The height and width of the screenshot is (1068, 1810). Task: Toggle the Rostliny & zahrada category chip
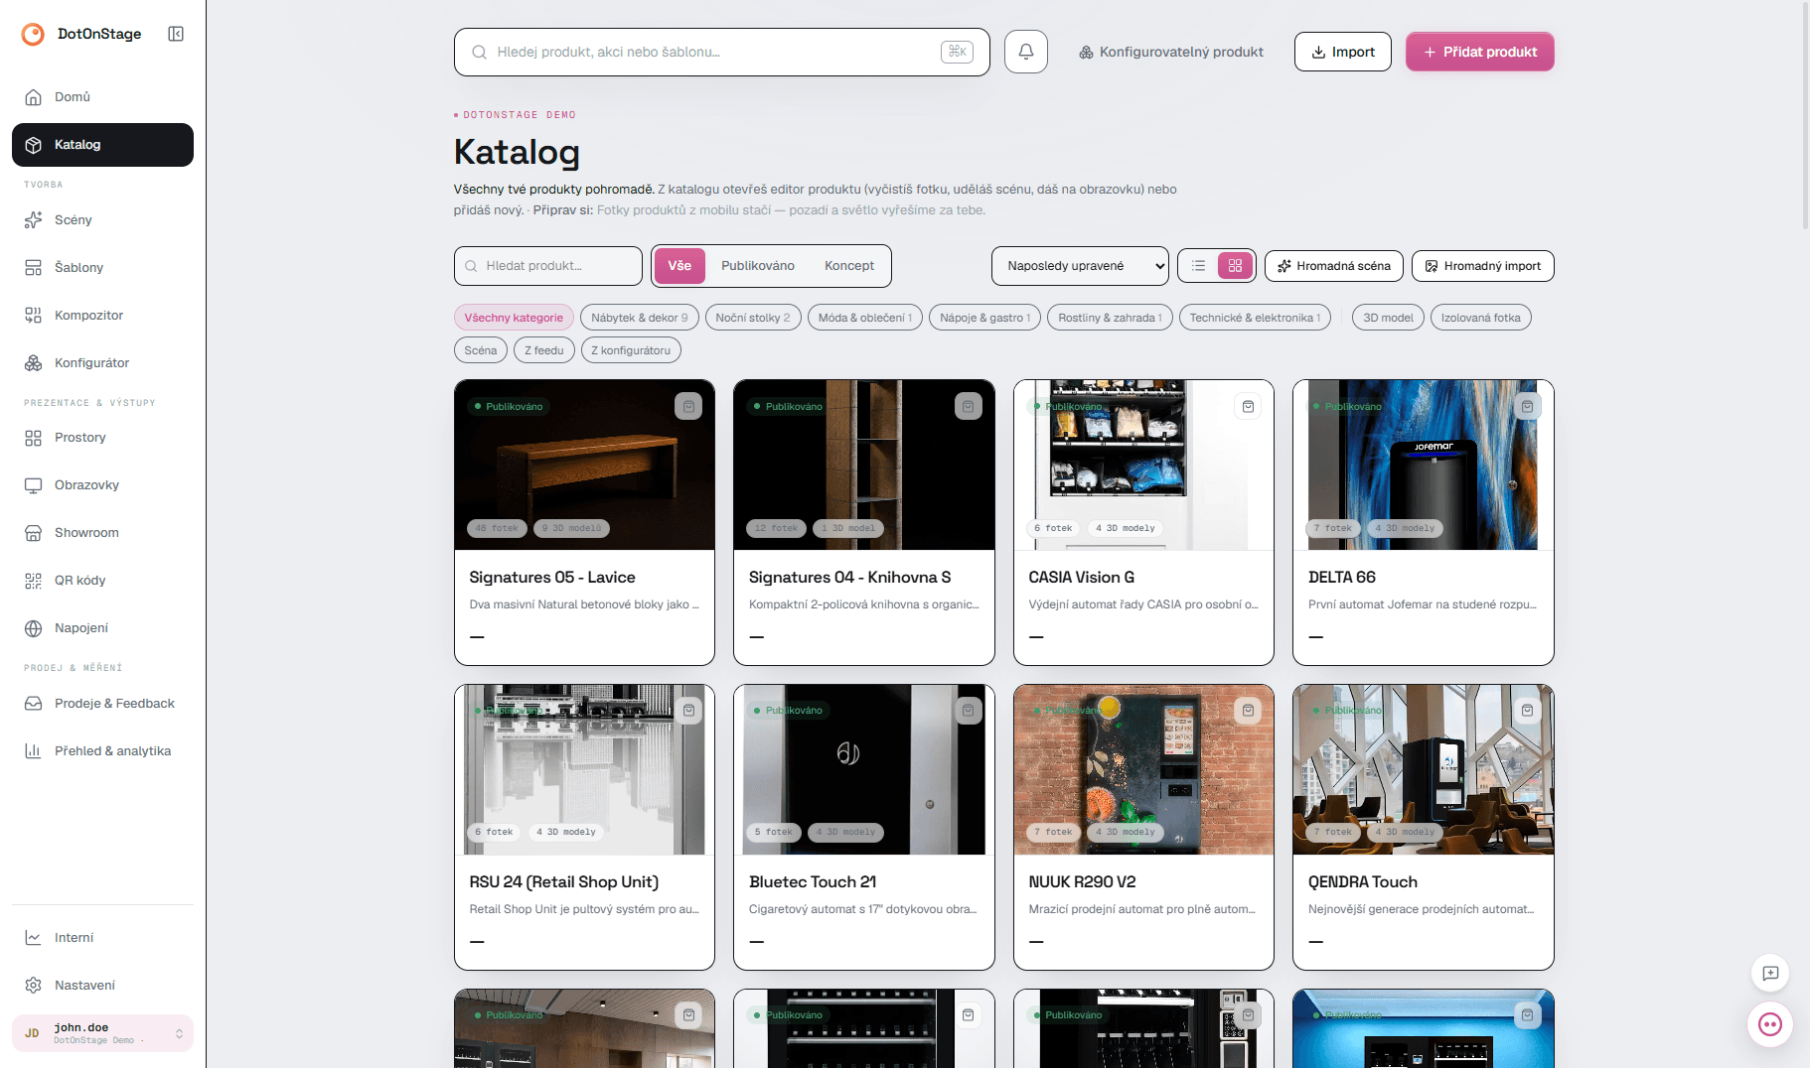pyautogui.click(x=1111, y=318)
